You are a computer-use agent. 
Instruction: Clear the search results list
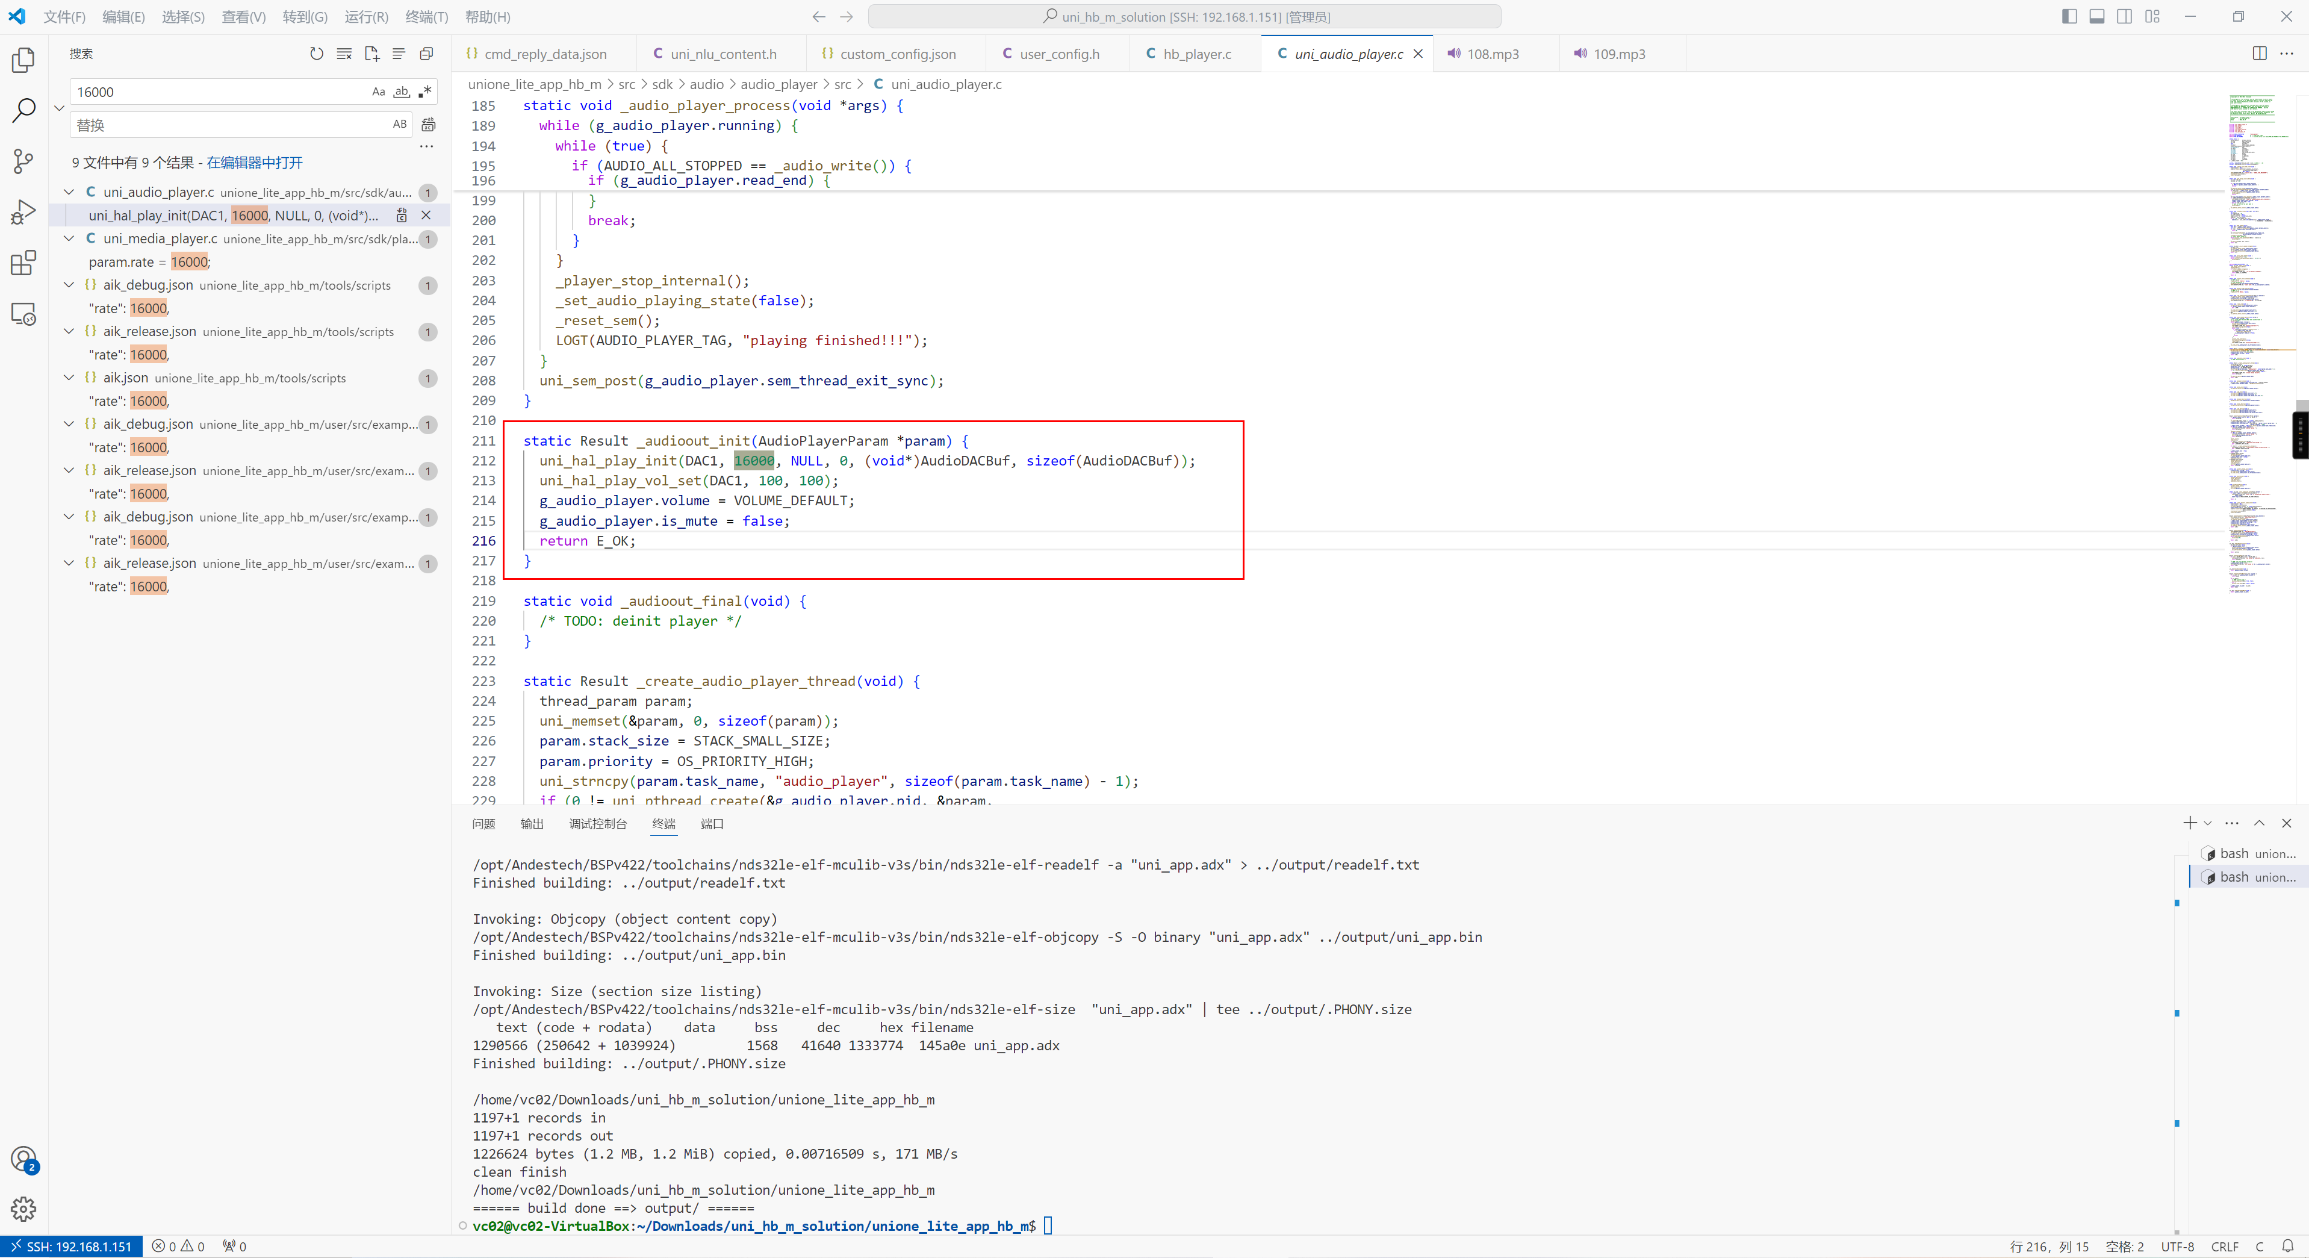[344, 54]
